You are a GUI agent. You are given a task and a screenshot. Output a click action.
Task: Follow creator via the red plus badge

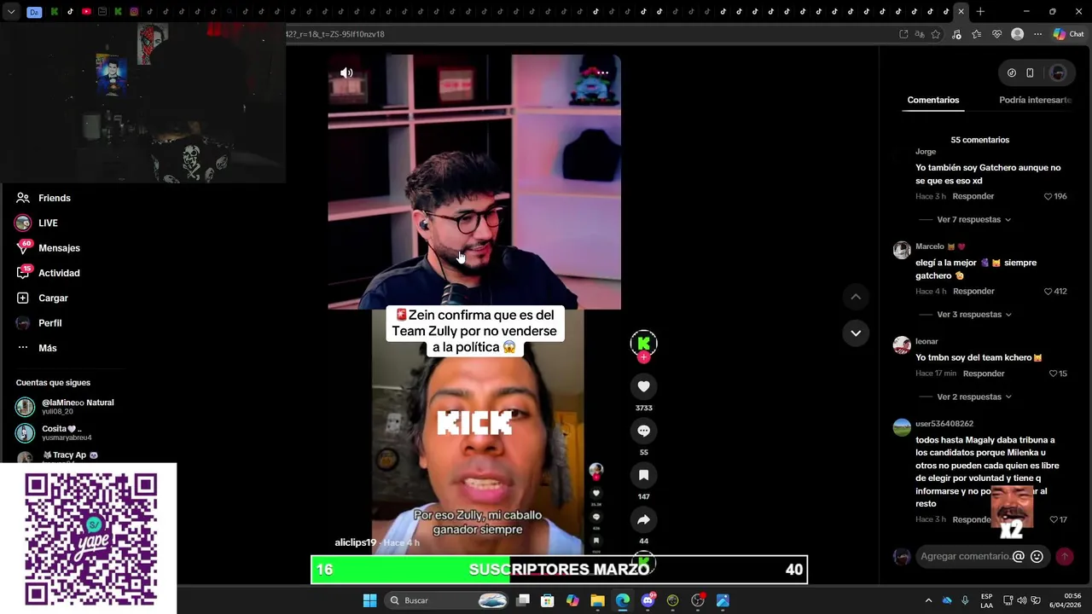pyautogui.click(x=644, y=358)
